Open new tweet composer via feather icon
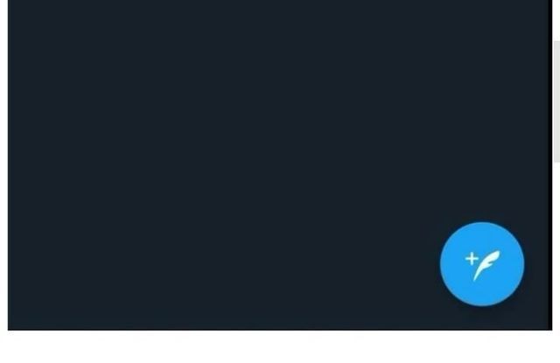This screenshot has width=560, height=363. 482,264
